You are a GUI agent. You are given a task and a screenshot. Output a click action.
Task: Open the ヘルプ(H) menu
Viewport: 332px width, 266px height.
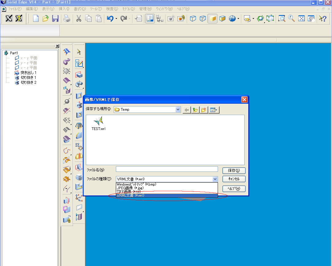[x=183, y=9]
